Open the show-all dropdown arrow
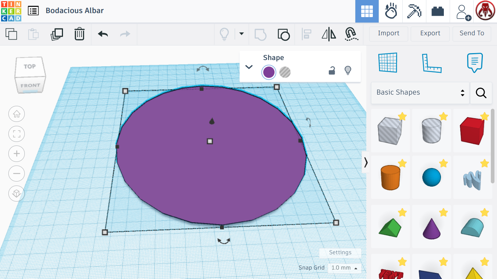Viewport: 497px width, 279px height. click(241, 34)
